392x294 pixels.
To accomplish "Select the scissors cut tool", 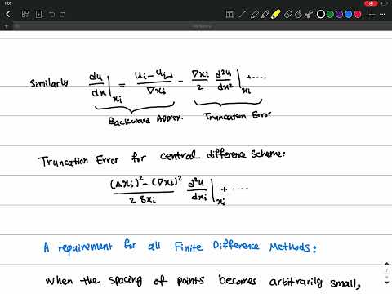I will pos(309,14).
